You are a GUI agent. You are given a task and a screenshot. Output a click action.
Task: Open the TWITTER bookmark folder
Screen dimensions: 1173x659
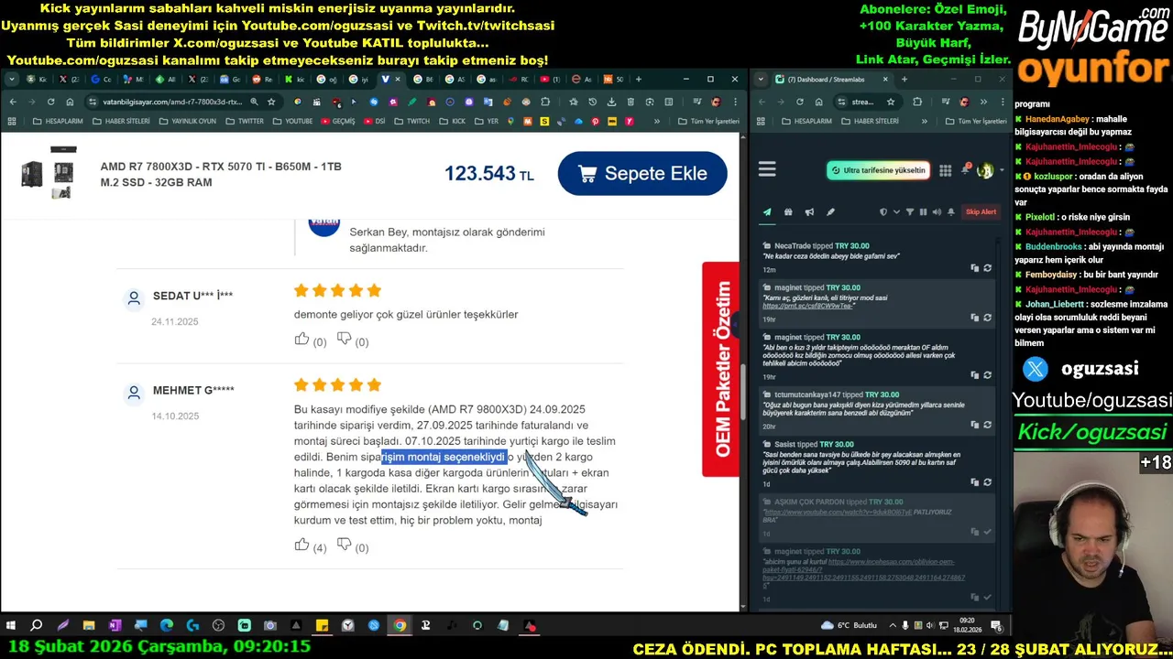[244, 121]
